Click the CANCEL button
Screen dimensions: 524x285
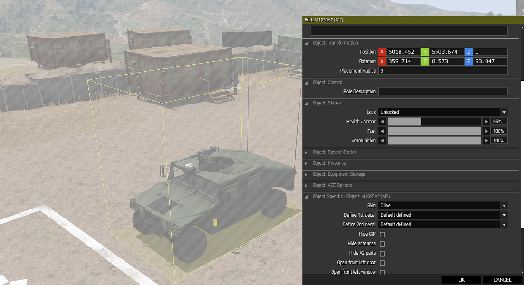tap(502, 280)
